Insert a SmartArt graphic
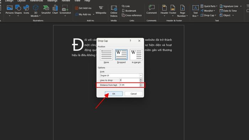Viewport: 249px width, 140px height. (x=46, y=10)
